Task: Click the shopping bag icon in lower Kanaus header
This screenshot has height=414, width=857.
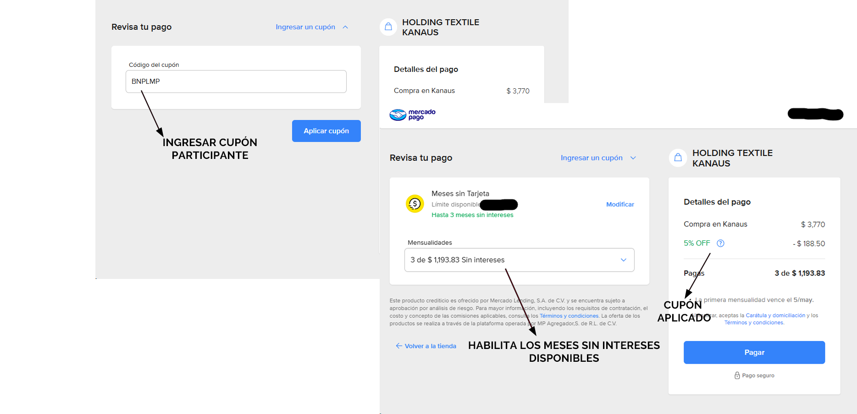Action: coord(678,158)
